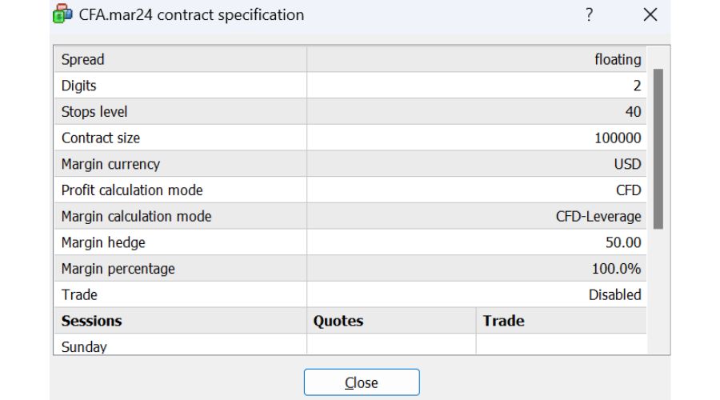Click the Quotes column header
Viewport: 720px width, 400px height.
click(338, 321)
